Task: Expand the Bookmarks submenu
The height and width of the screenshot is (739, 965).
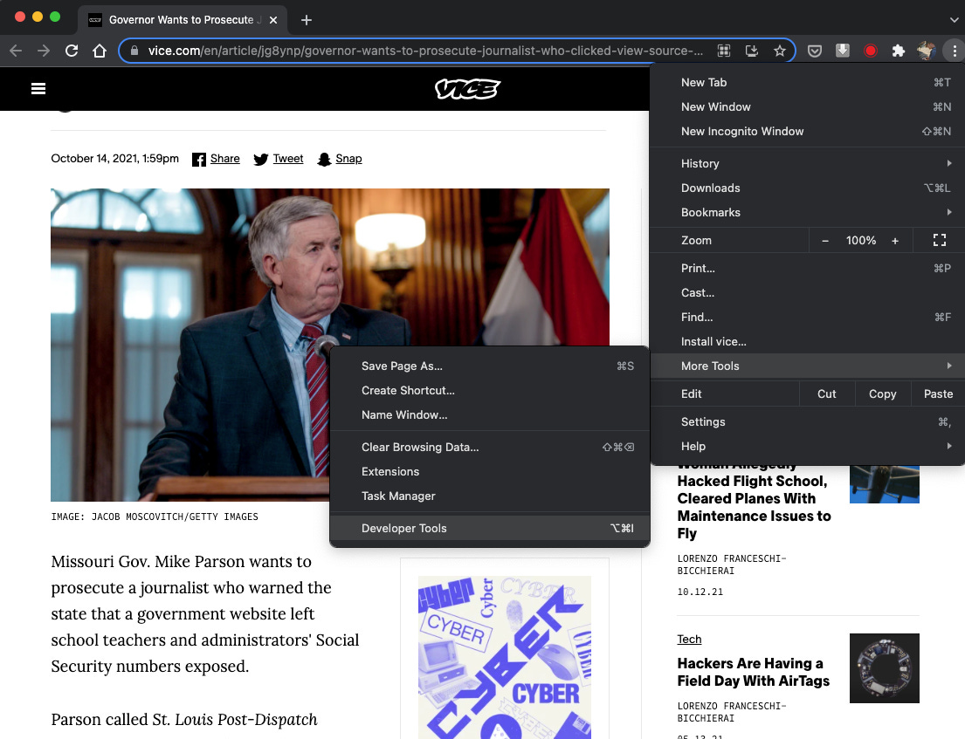Action: tap(808, 212)
